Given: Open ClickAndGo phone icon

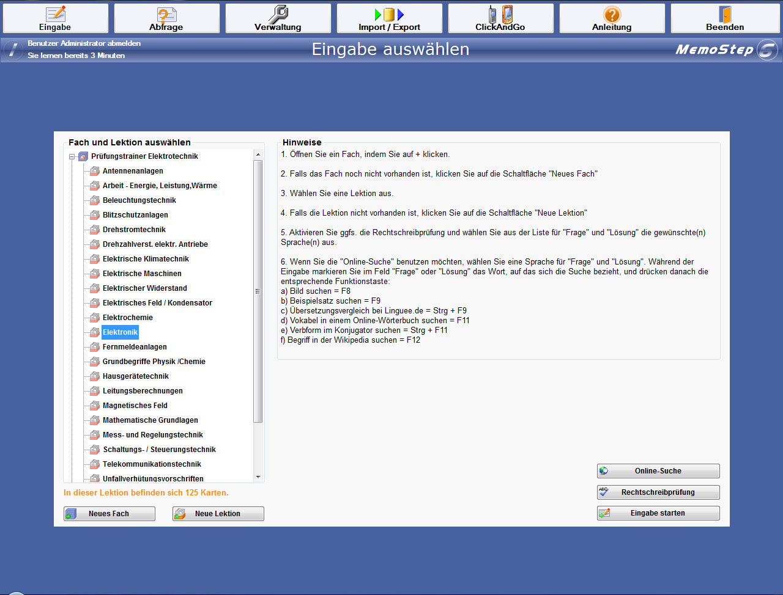Looking at the screenshot, I should coord(500,14).
